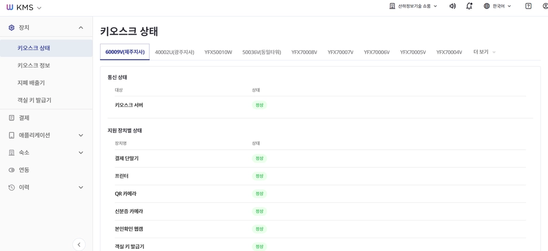The image size is (548, 251).
Task: Open the 더 보기 tab dropdown
Action: pyautogui.click(x=484, y=52)
